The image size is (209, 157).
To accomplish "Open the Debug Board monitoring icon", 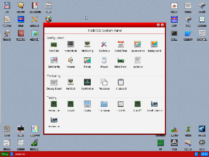I will click(x=54, y=82).
